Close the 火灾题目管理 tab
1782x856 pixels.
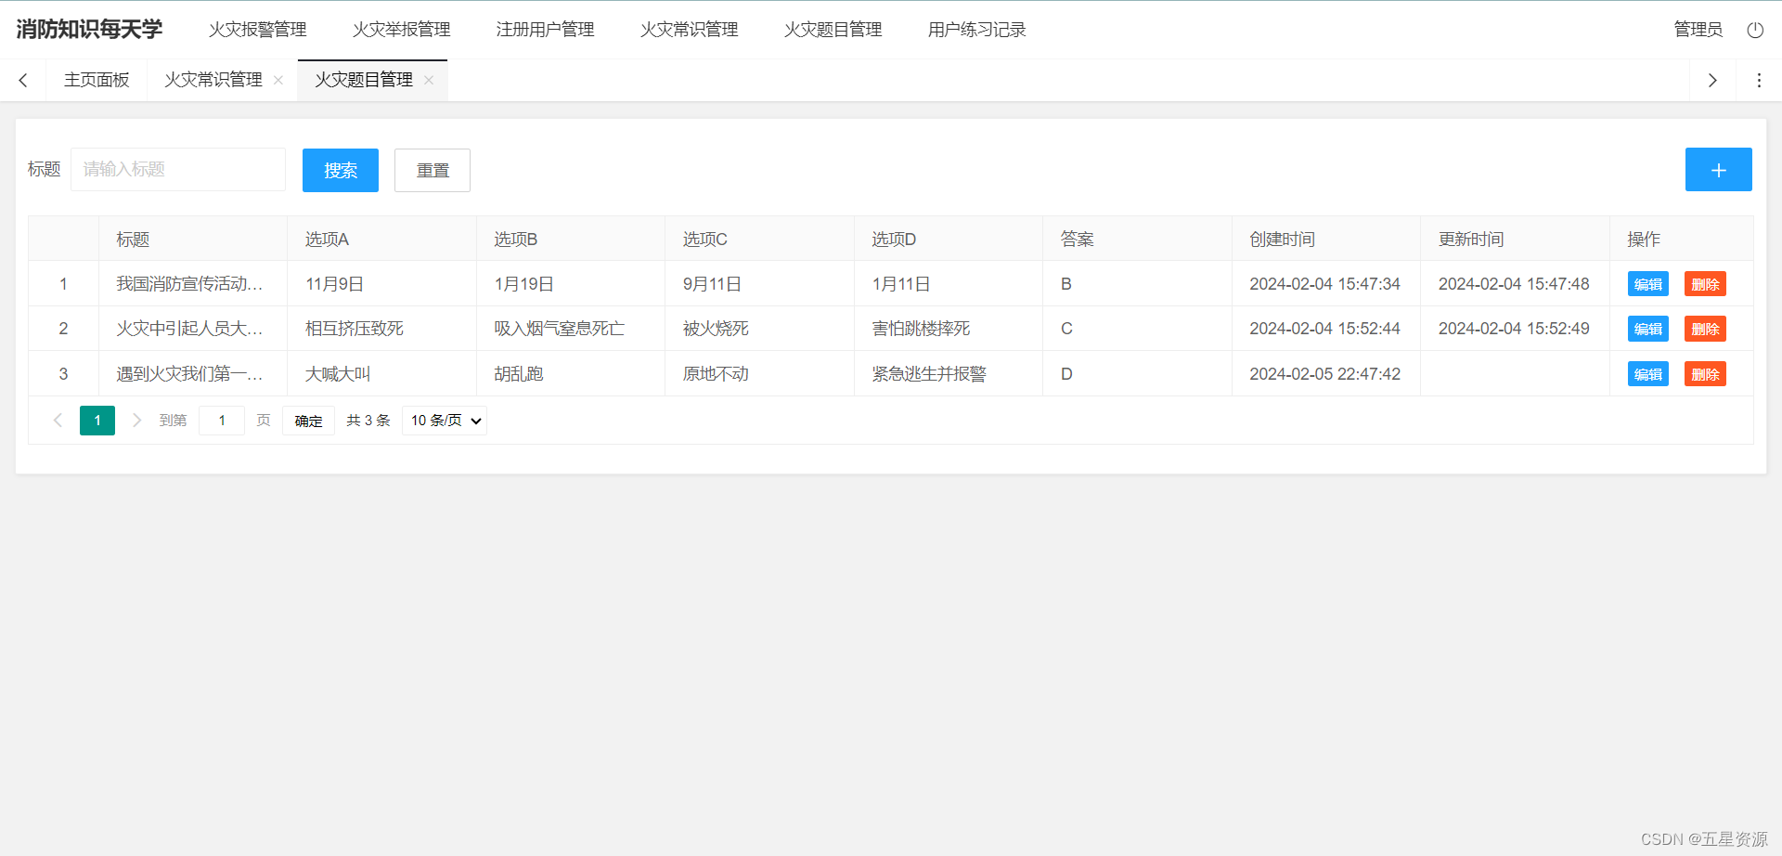click(429, 81)
